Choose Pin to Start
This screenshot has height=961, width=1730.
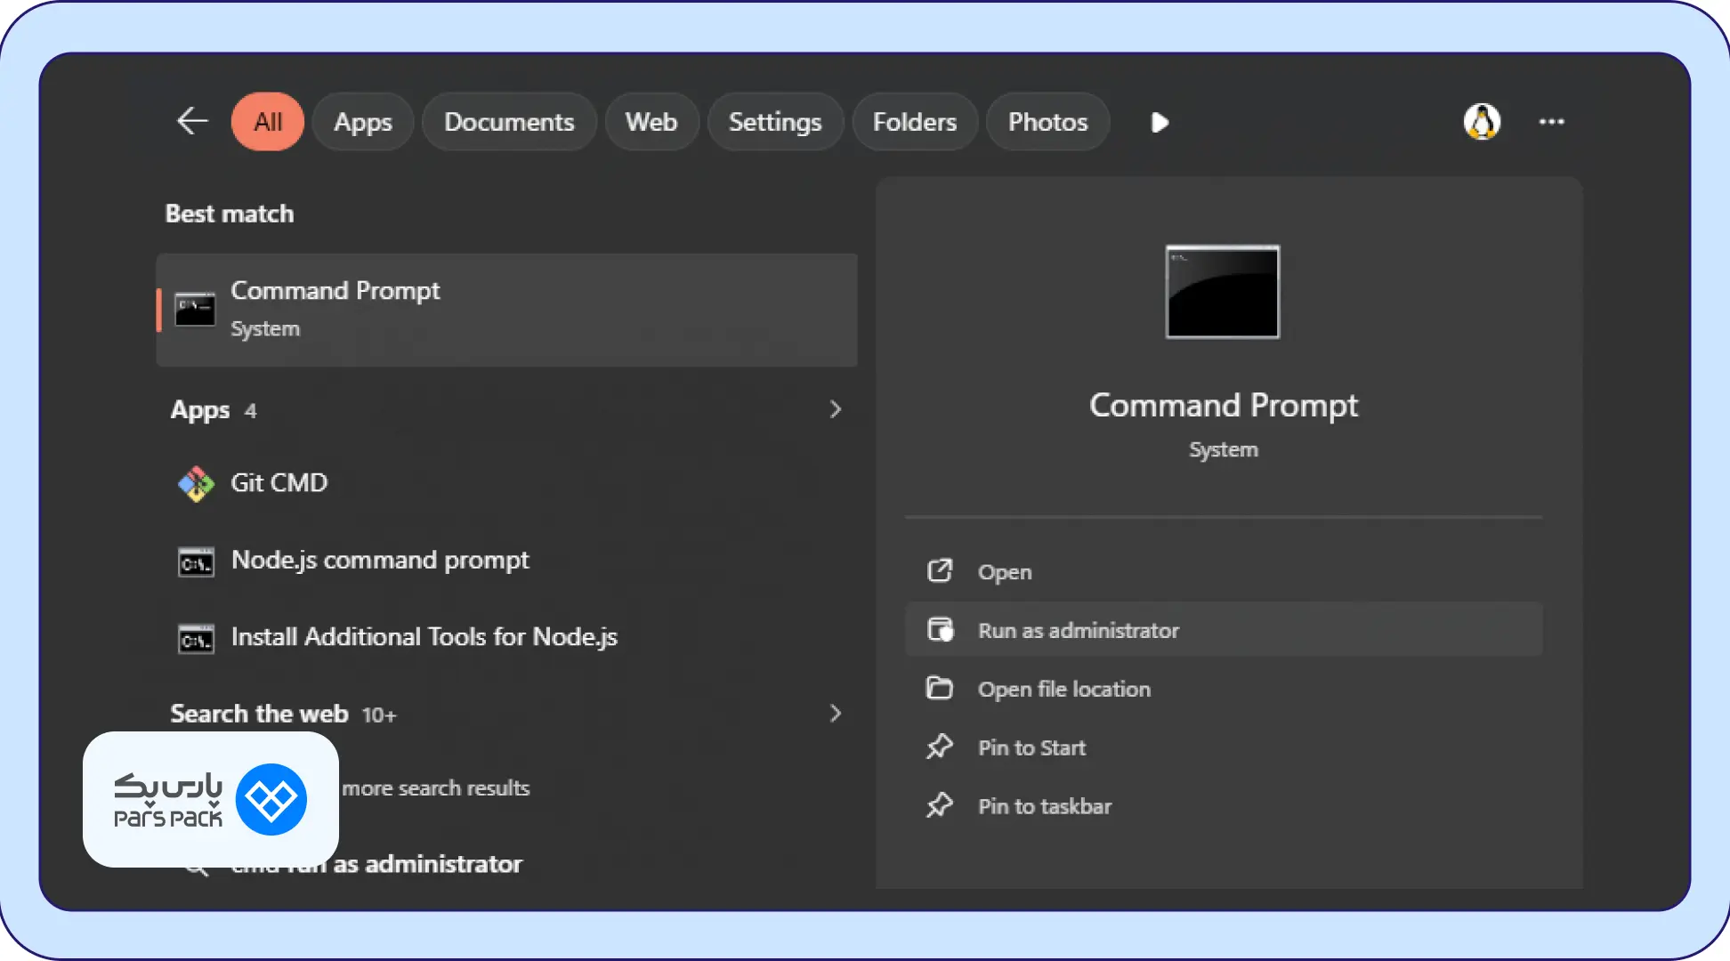pyautogui.click(x=1224, y=747)
